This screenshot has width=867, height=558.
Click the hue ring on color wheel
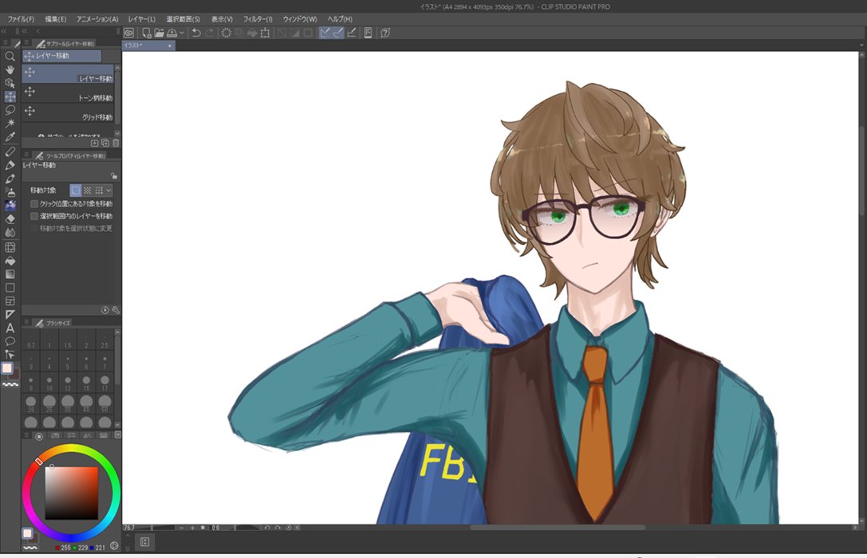point(70,448)
